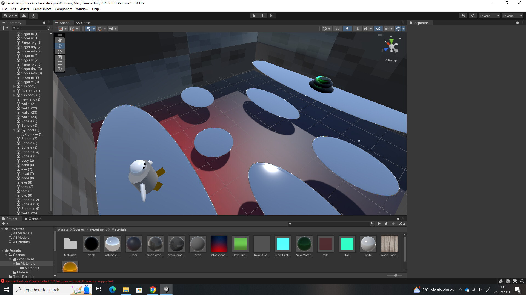
Task: Open the Layers dropdown
Action: coord(489,16)
